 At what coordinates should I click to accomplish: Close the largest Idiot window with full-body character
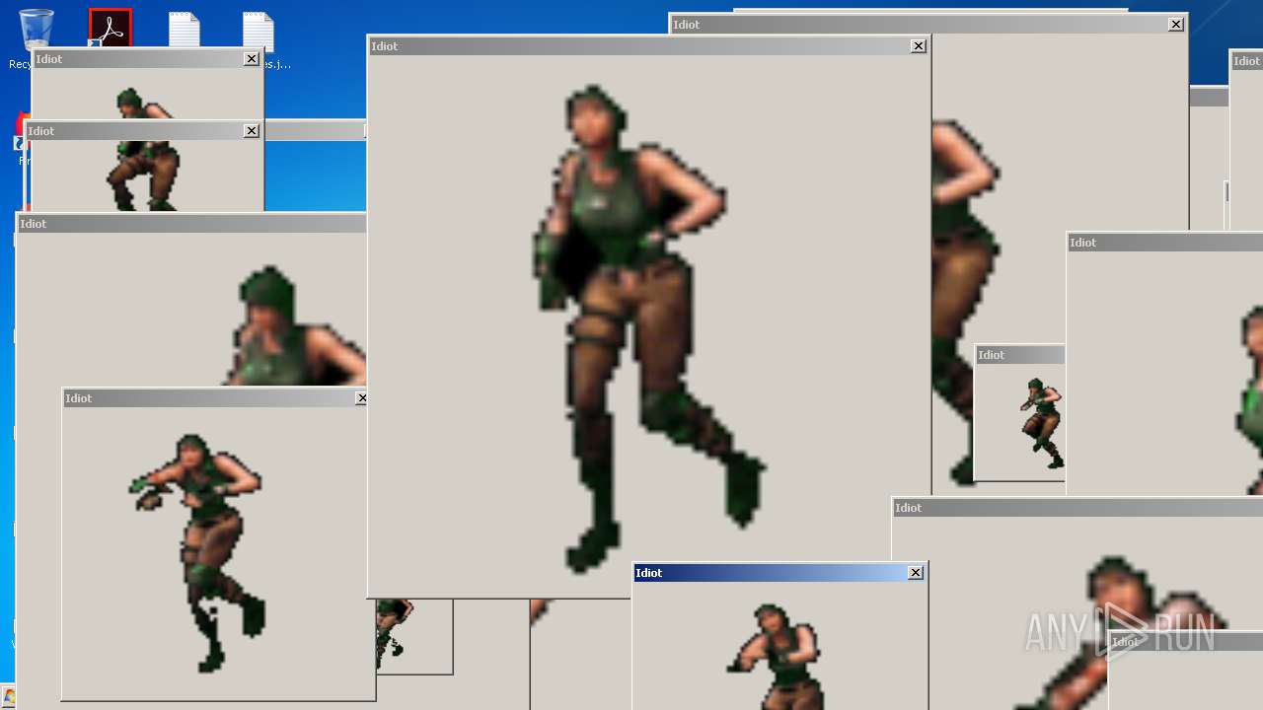(919, 46)
